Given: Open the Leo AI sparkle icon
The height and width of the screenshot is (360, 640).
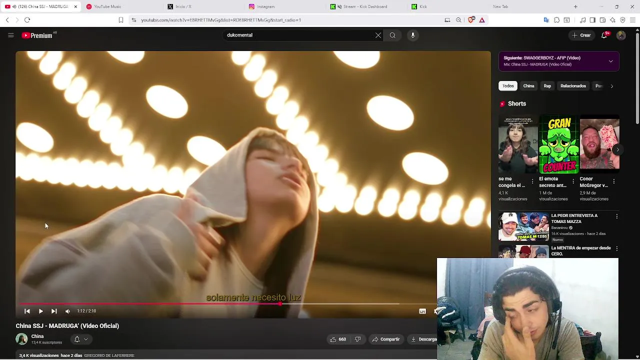Looking at the screenshot, I should click(x=612, y=20).
